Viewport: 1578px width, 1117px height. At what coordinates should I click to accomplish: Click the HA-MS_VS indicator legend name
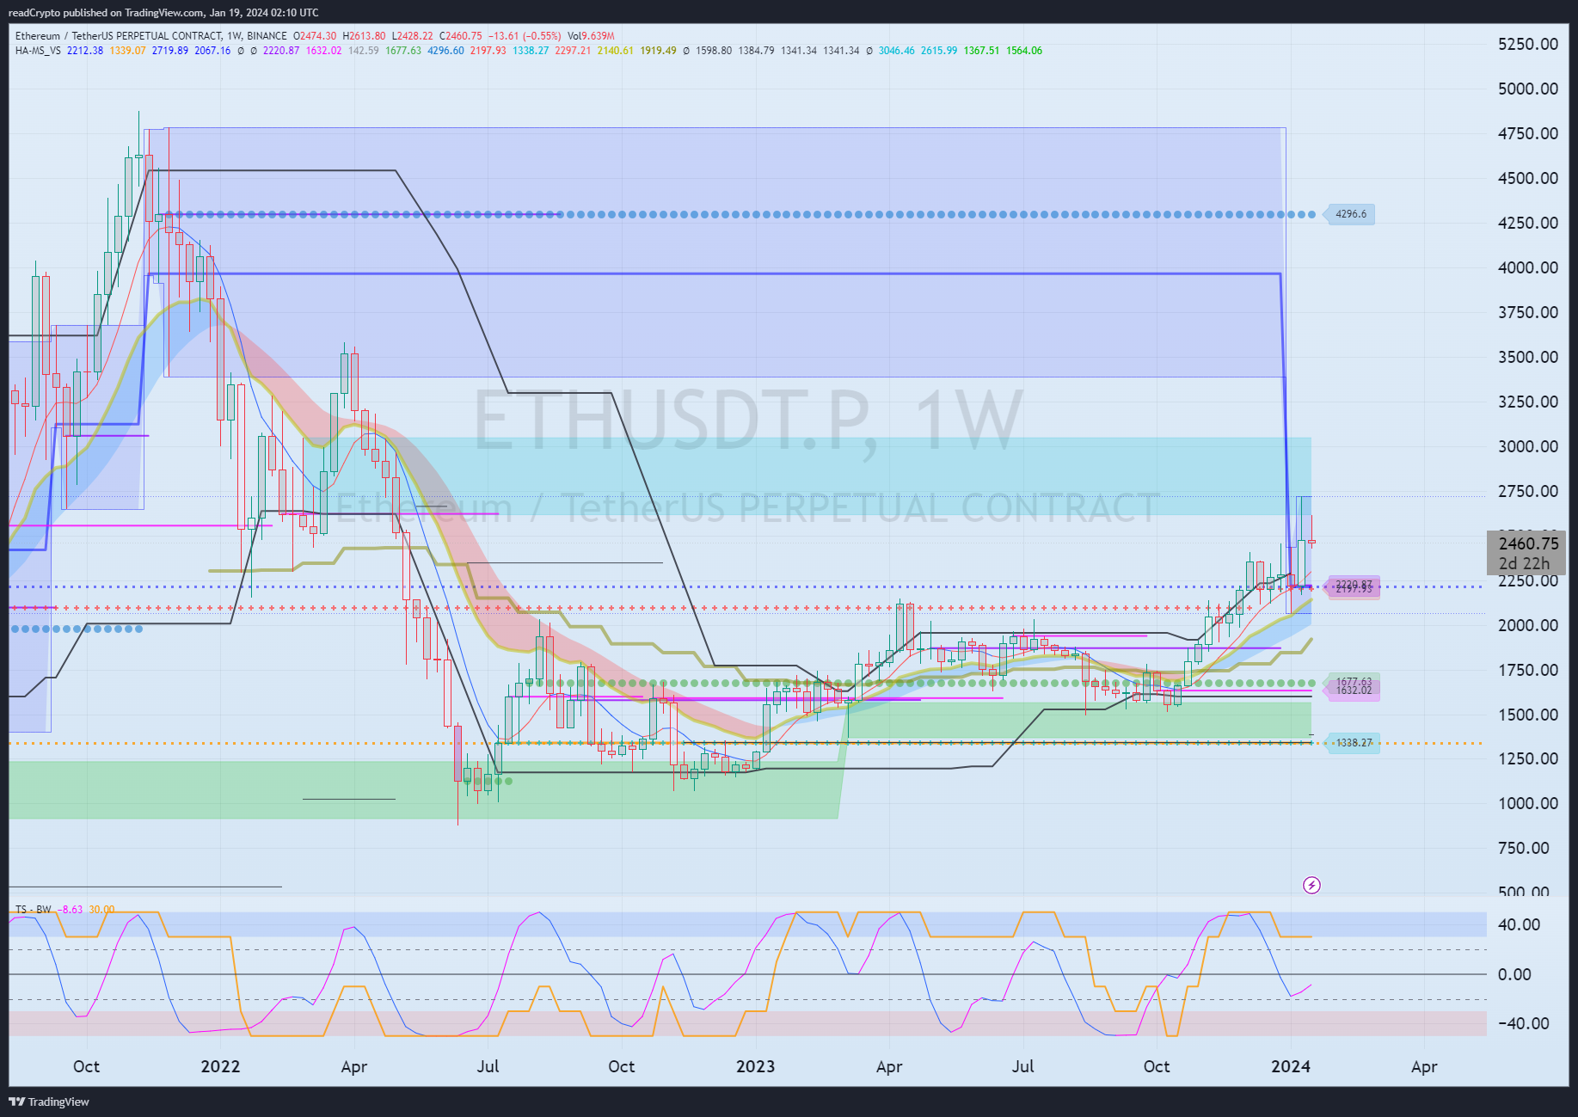pos(38,51)
